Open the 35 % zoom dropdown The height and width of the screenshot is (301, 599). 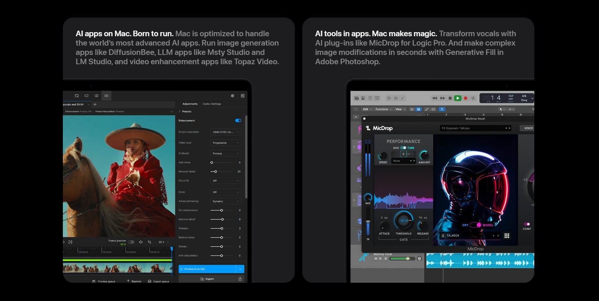(163, 242)
